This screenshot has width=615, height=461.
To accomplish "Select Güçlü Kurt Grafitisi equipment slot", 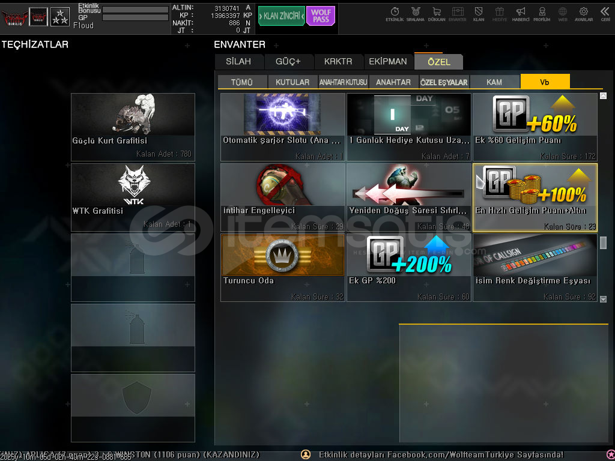I will pos(133,127).
